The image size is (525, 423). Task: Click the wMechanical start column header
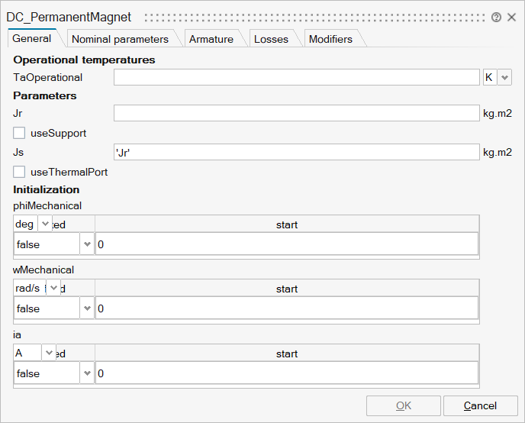pos(287,289)
